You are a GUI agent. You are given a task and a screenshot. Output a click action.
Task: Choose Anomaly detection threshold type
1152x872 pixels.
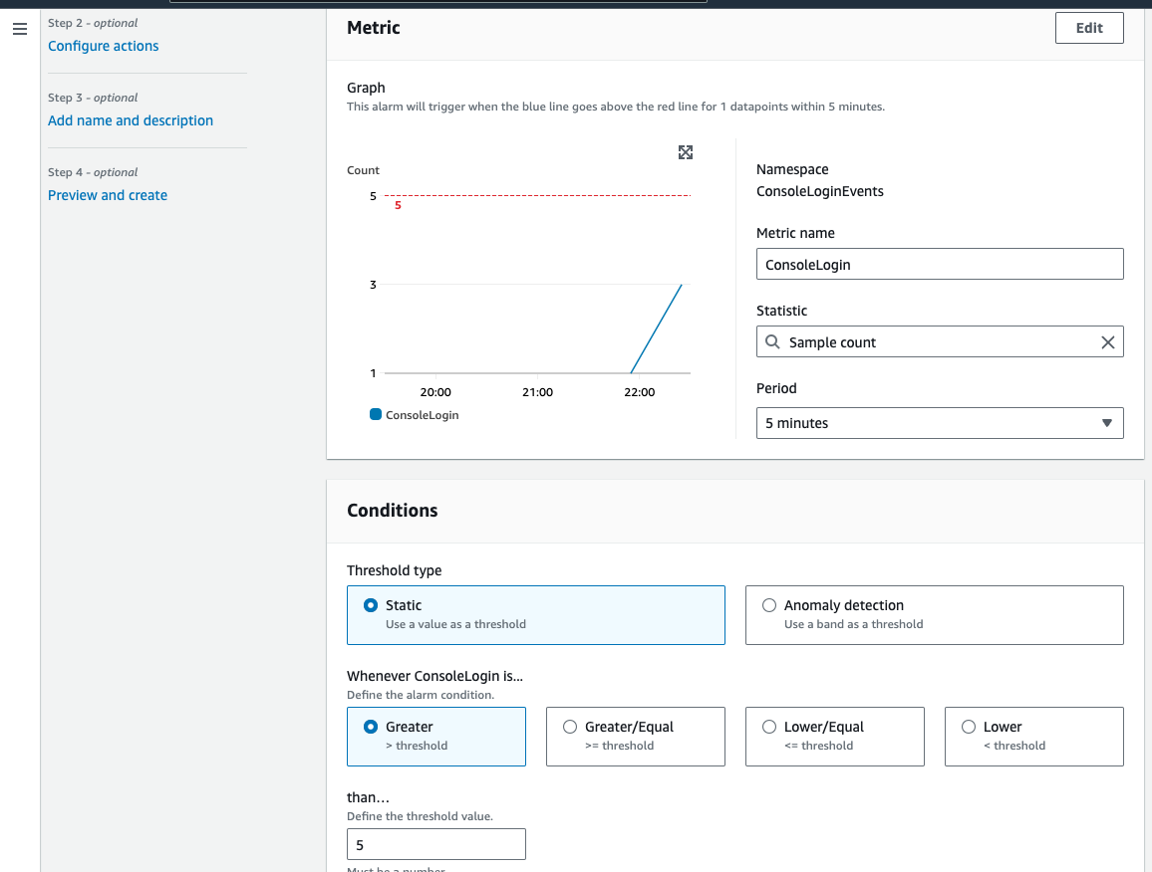pos(769,605)
